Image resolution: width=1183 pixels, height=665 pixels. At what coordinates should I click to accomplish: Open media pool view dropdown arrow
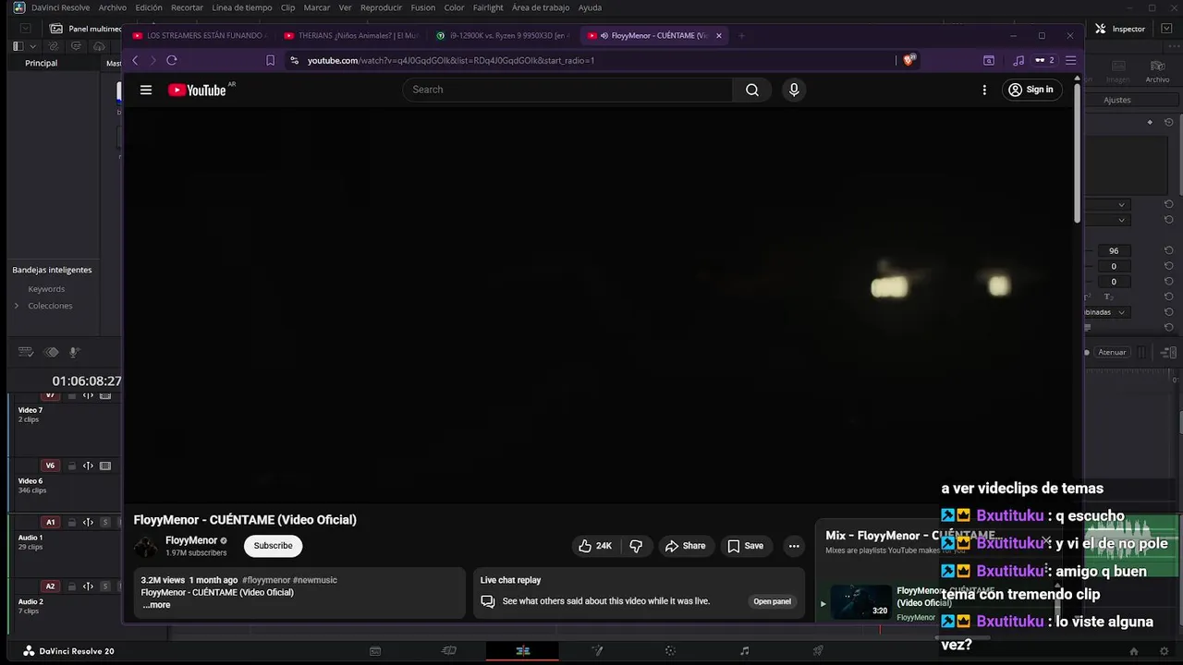(x=33, y=46)
